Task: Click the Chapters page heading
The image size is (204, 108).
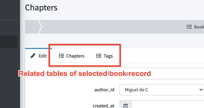Action: tap(41, 8)
